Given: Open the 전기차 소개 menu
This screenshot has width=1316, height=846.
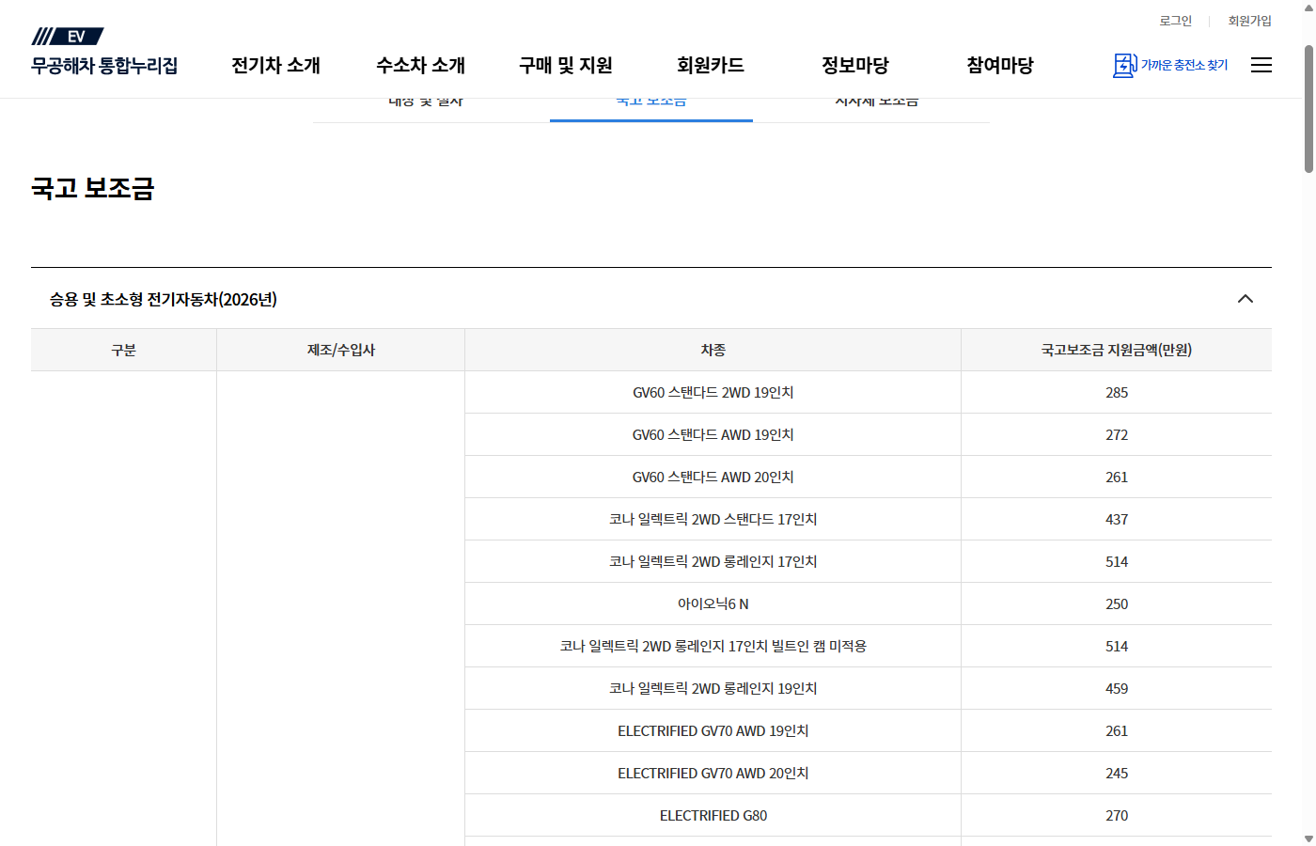Looking at the screenshot, I should click(x=274, y=66).
